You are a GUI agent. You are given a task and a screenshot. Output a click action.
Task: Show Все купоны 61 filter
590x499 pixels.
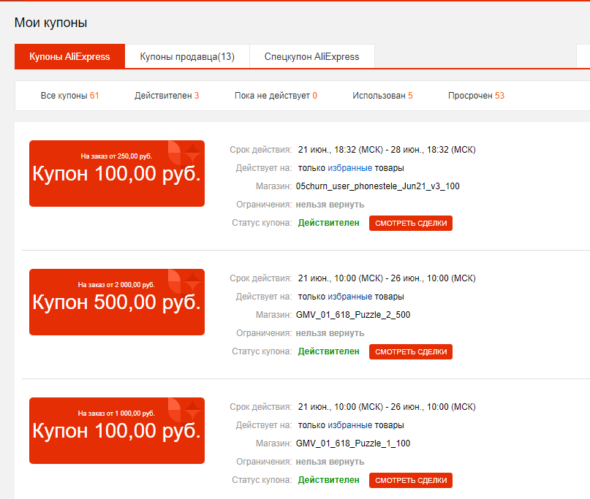(x=69, y=96)
